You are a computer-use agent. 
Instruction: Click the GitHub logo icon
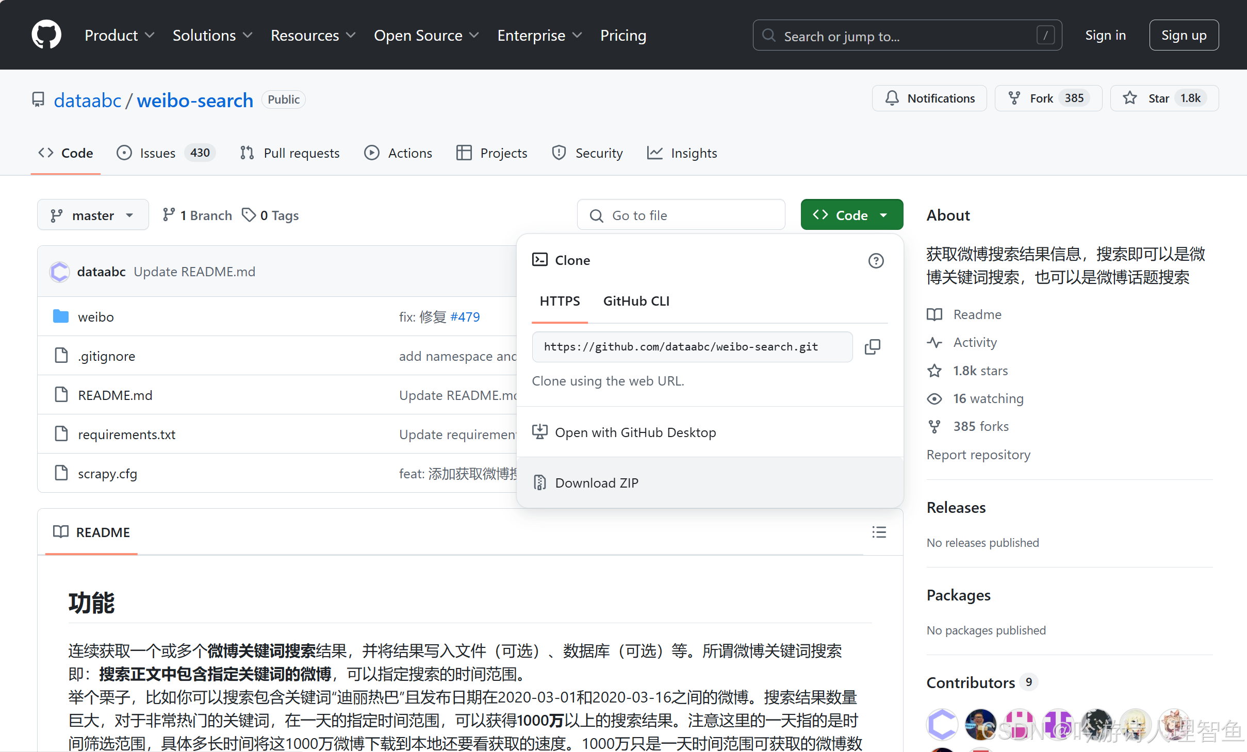click(46, 35)
